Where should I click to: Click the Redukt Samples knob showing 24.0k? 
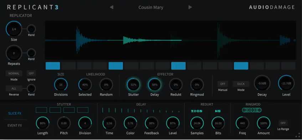coord(197,123)
